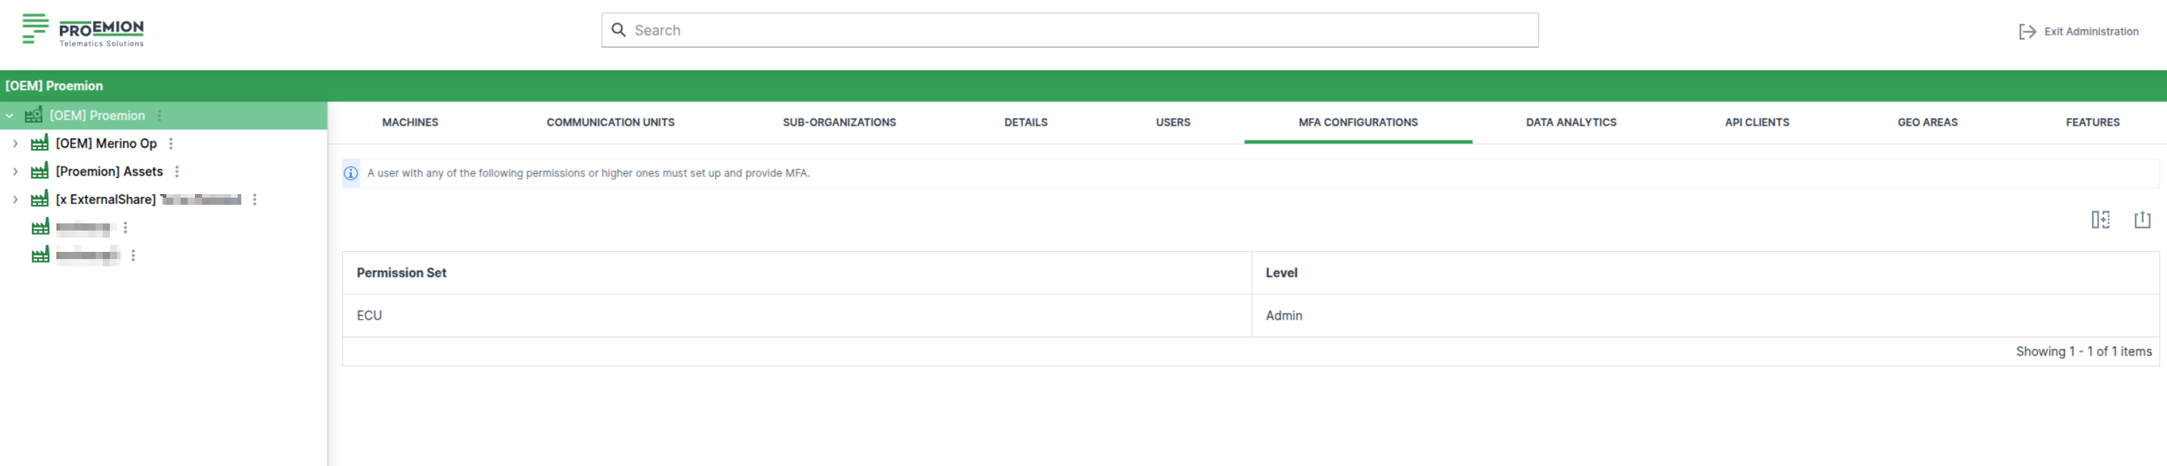
Task: Open column chooser icon above table
Action: pyautogui.click(x=2100, y=220)
